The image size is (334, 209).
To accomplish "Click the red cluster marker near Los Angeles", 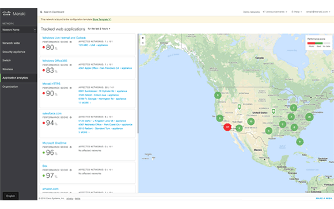I will [227, 127].
